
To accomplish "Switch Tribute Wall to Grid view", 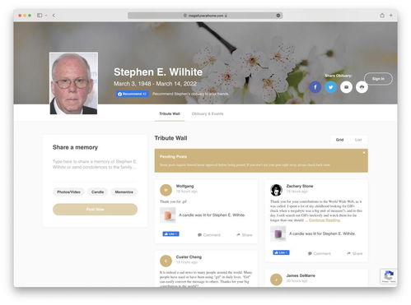I will point(339,140).
